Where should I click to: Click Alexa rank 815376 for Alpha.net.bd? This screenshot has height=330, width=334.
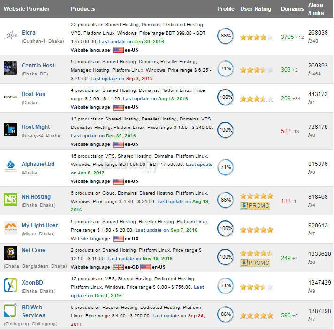tap(318, 164)
